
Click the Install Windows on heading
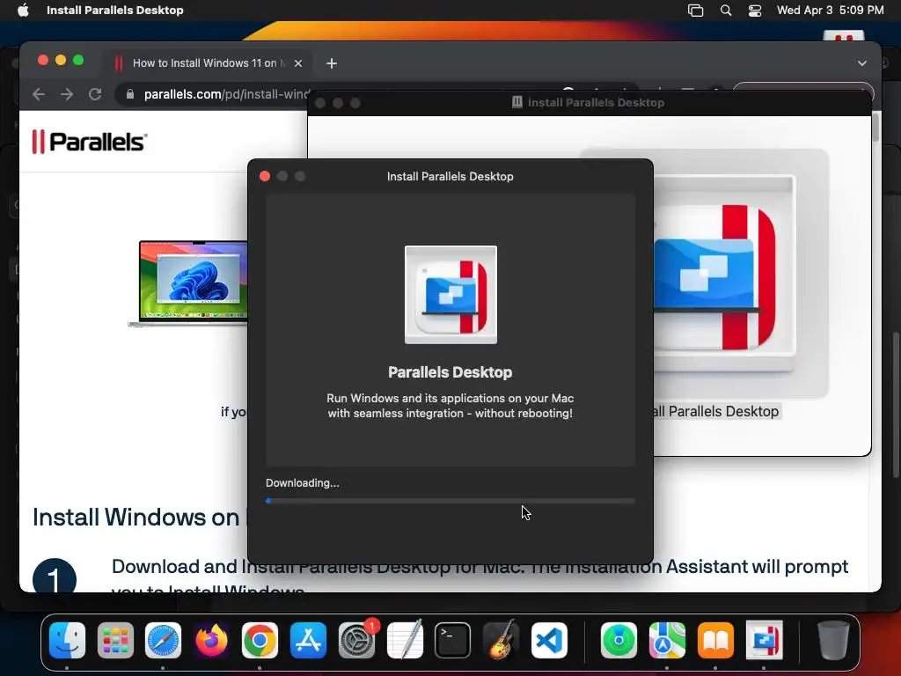(x=136, y=517)
